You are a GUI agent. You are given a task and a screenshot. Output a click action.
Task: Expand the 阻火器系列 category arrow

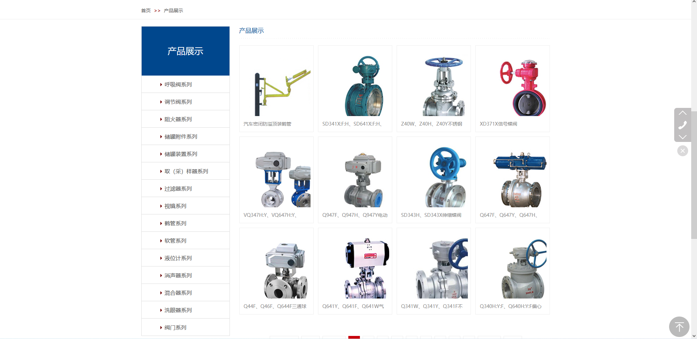pyautogui.click(x=161, y=119)
